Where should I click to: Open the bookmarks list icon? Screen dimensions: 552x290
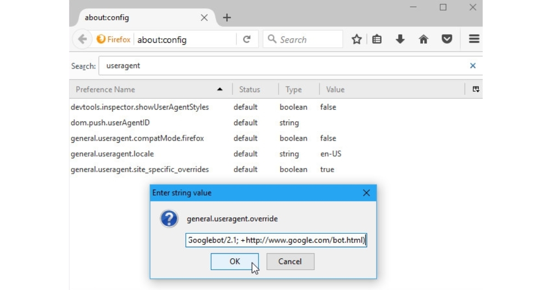point(377,40)
